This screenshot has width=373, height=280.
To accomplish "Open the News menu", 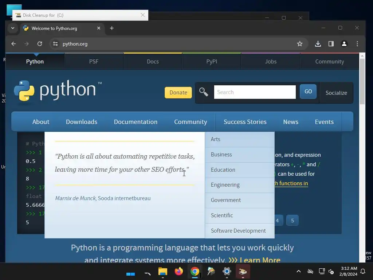I will 291,122.
